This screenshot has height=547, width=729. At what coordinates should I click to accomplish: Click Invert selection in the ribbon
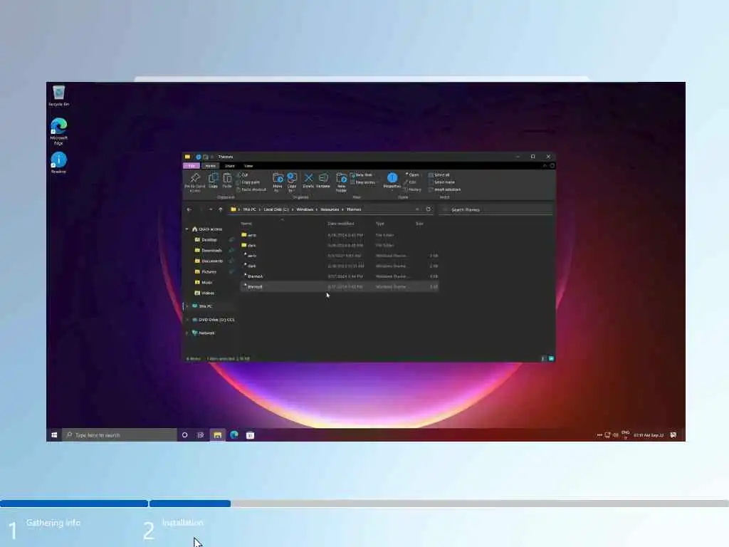coord(444,189)
